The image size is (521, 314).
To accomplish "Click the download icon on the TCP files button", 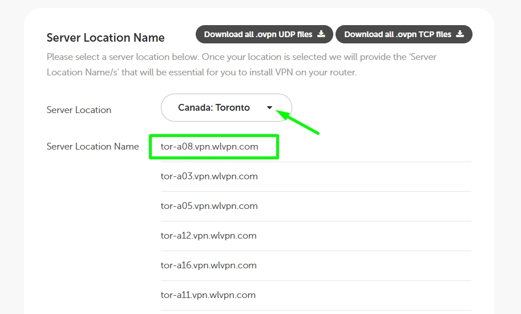I will coord(460,34).
